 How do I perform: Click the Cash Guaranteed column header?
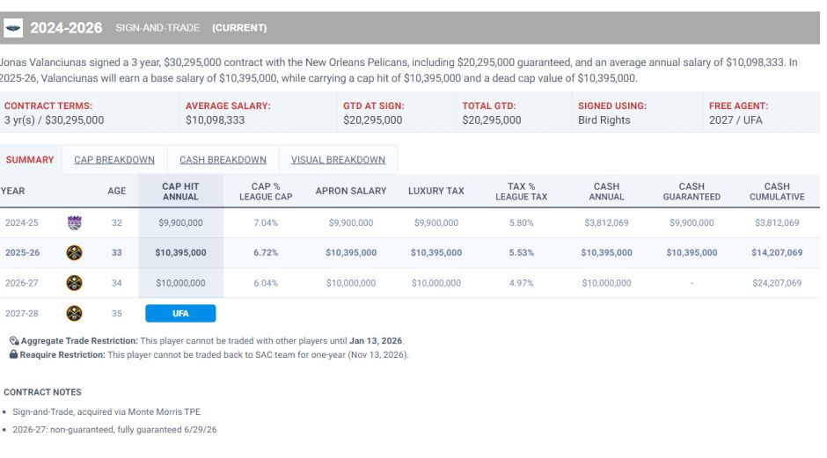click(692, 192)
